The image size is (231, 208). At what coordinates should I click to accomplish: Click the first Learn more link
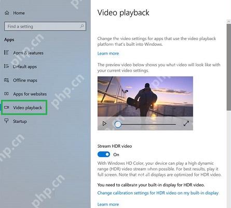point(108,54)
